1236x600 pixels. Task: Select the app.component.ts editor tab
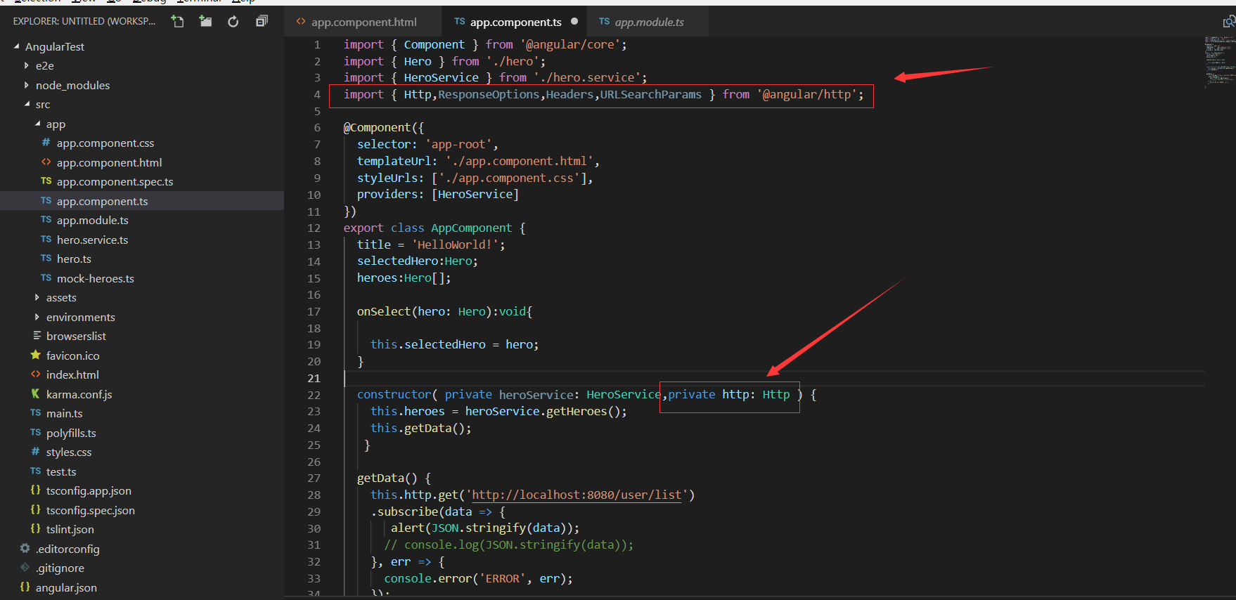[x=515, y=22]
